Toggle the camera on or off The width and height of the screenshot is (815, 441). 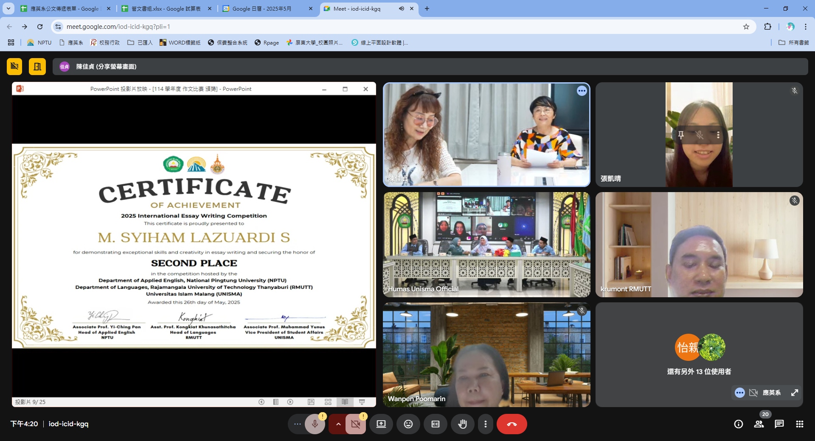click(356, 424)
